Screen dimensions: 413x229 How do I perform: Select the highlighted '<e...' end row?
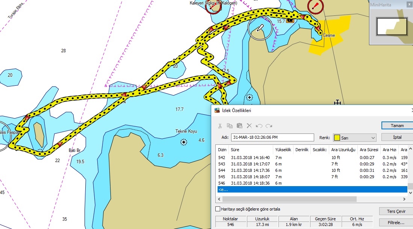[312, 190]
